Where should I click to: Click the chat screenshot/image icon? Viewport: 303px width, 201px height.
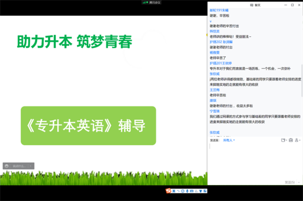click(291, 140)
